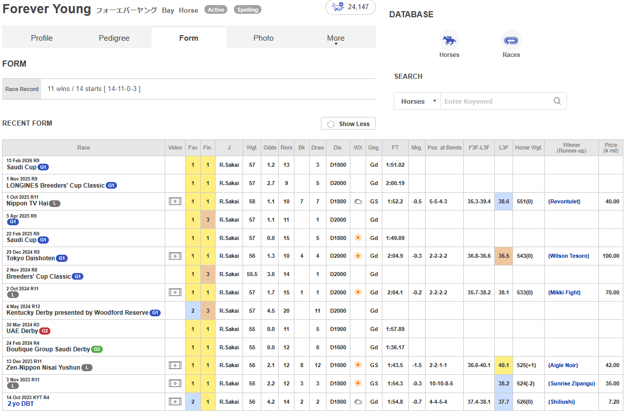
Task: Click finish time 1:51.02
Action: (395, 165)
